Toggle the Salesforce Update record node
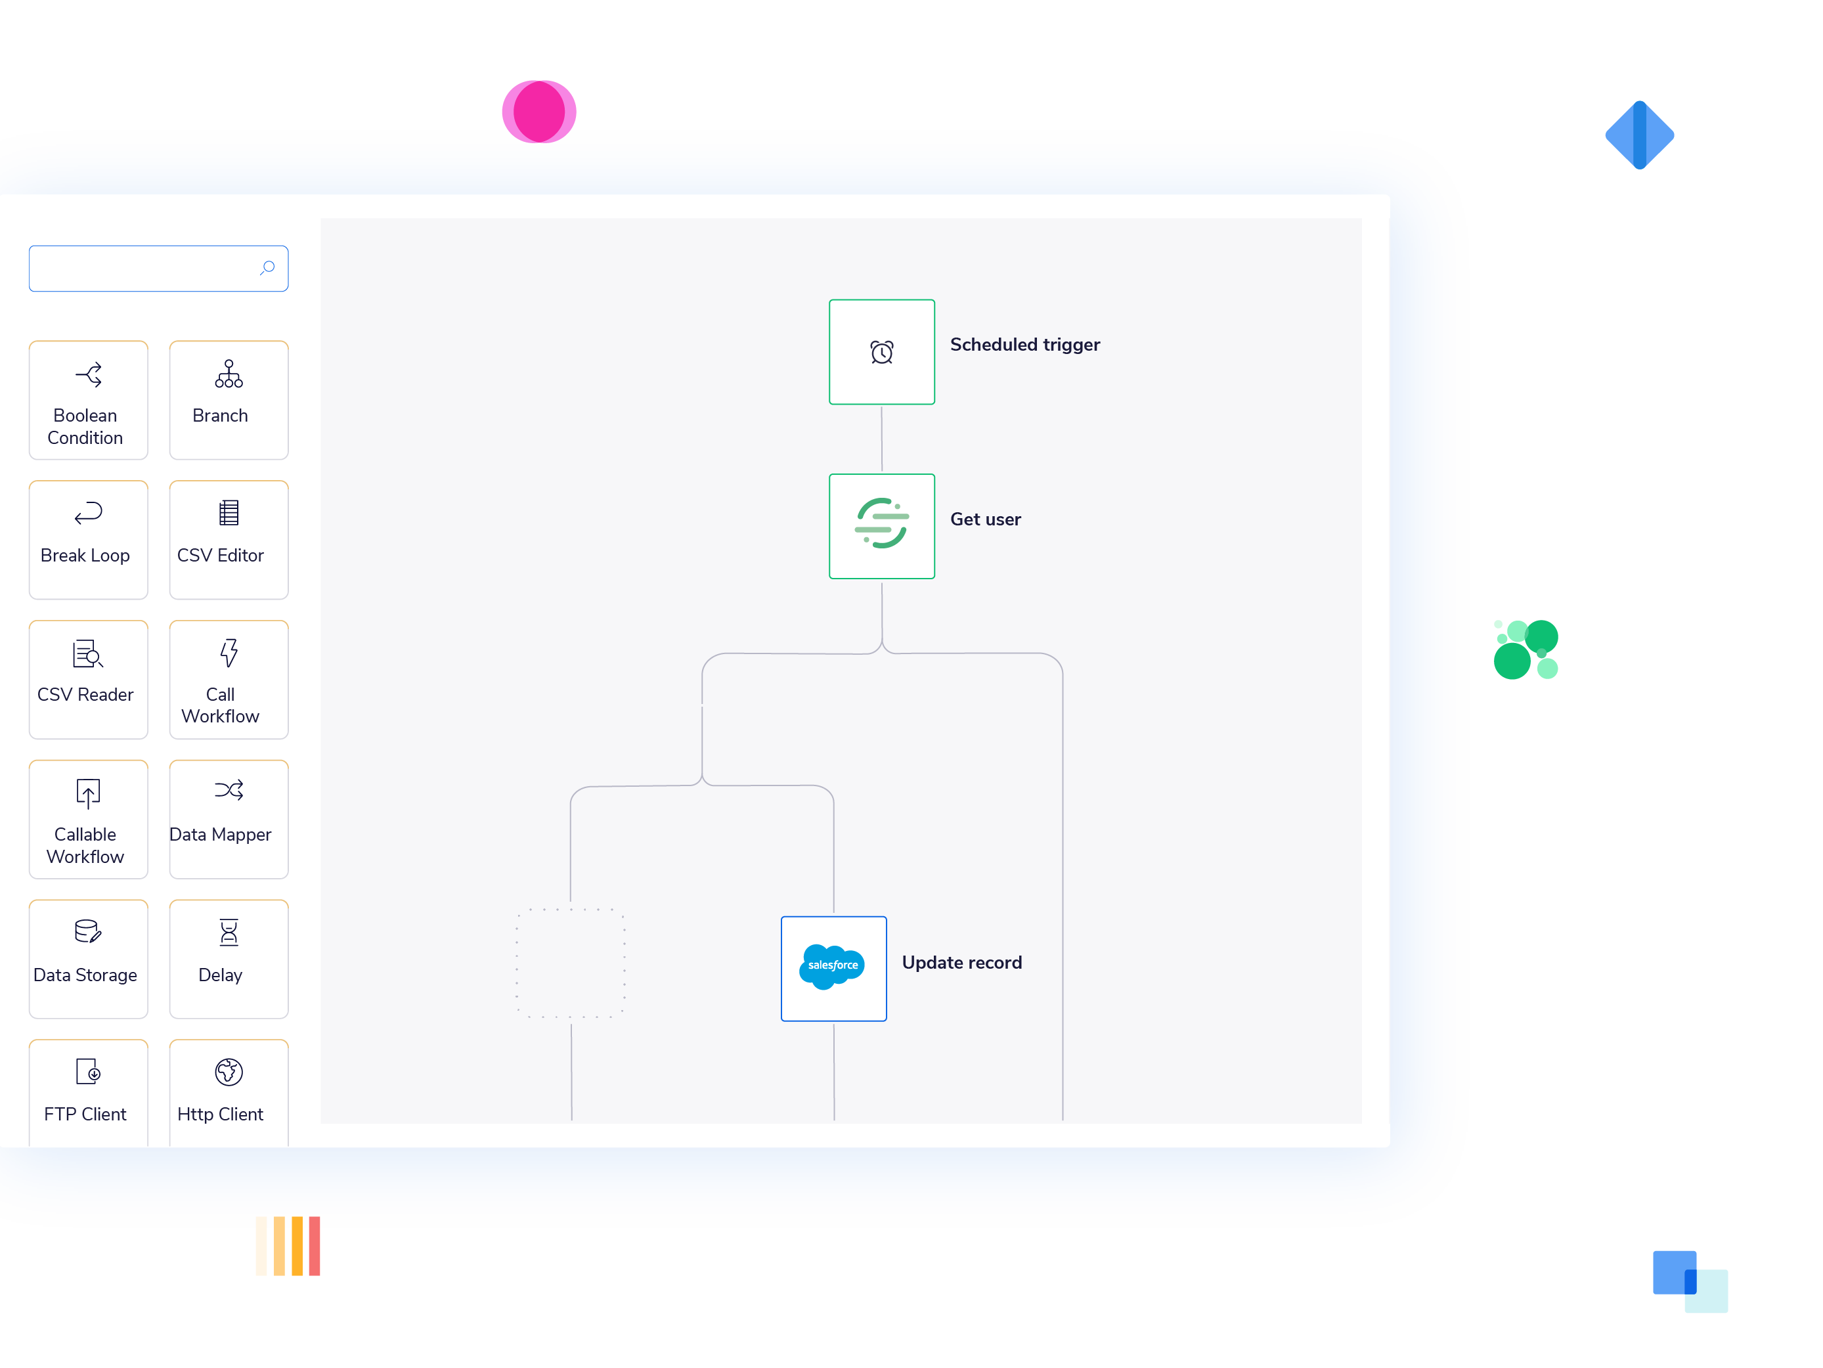The image size is (1823, 1368). click(833, 963)
